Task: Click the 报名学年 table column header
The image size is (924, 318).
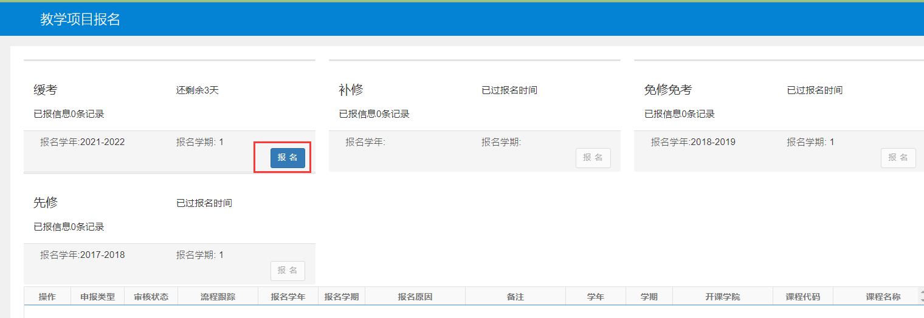Action: pos(288,297)
